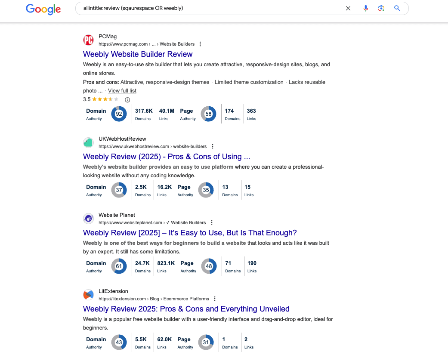Open the rating info icon
Viewport: 448px width, 361px height.
[127, 99]
